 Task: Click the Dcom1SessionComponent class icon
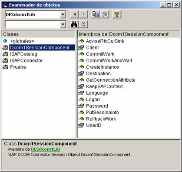point(5,47)
